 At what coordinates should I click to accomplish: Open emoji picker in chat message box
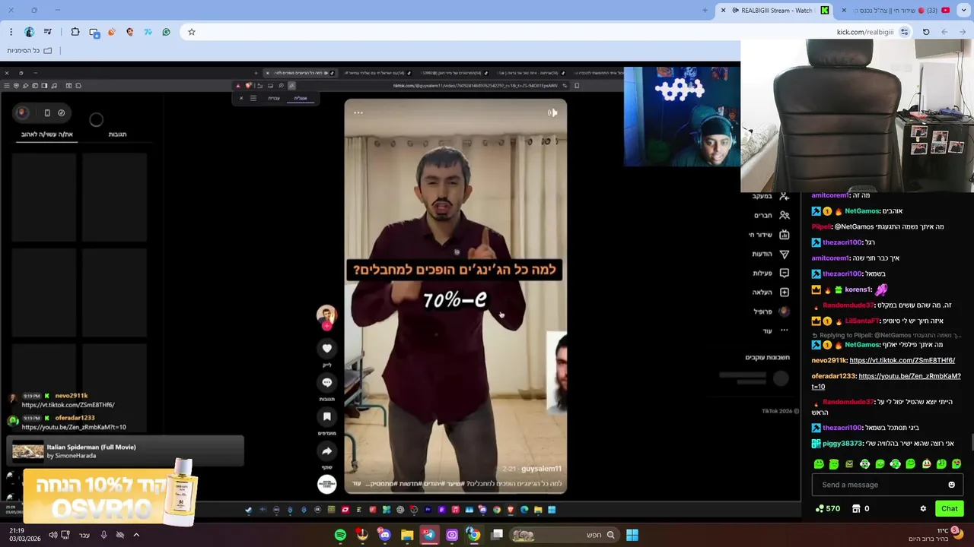[951, 485]
